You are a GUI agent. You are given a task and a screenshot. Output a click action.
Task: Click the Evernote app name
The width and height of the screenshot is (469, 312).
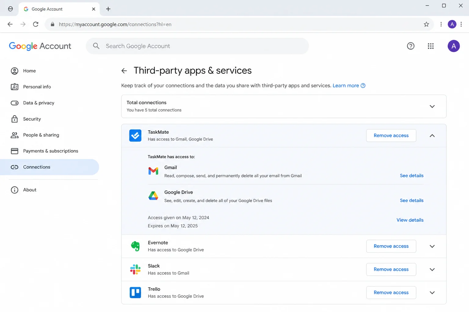158,243
